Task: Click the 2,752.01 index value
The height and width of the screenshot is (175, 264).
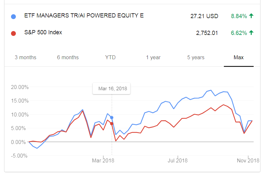Action: (x=207, y=33)
